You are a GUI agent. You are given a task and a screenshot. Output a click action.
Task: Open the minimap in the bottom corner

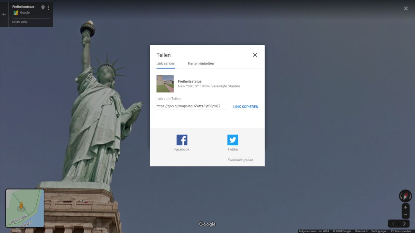pyautogui.click(x=25, y=208)
